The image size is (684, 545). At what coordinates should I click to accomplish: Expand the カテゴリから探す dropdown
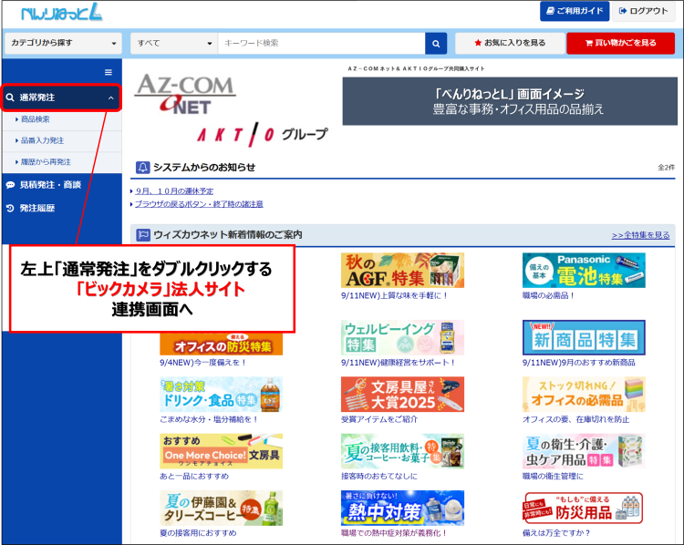coord(63,43)
